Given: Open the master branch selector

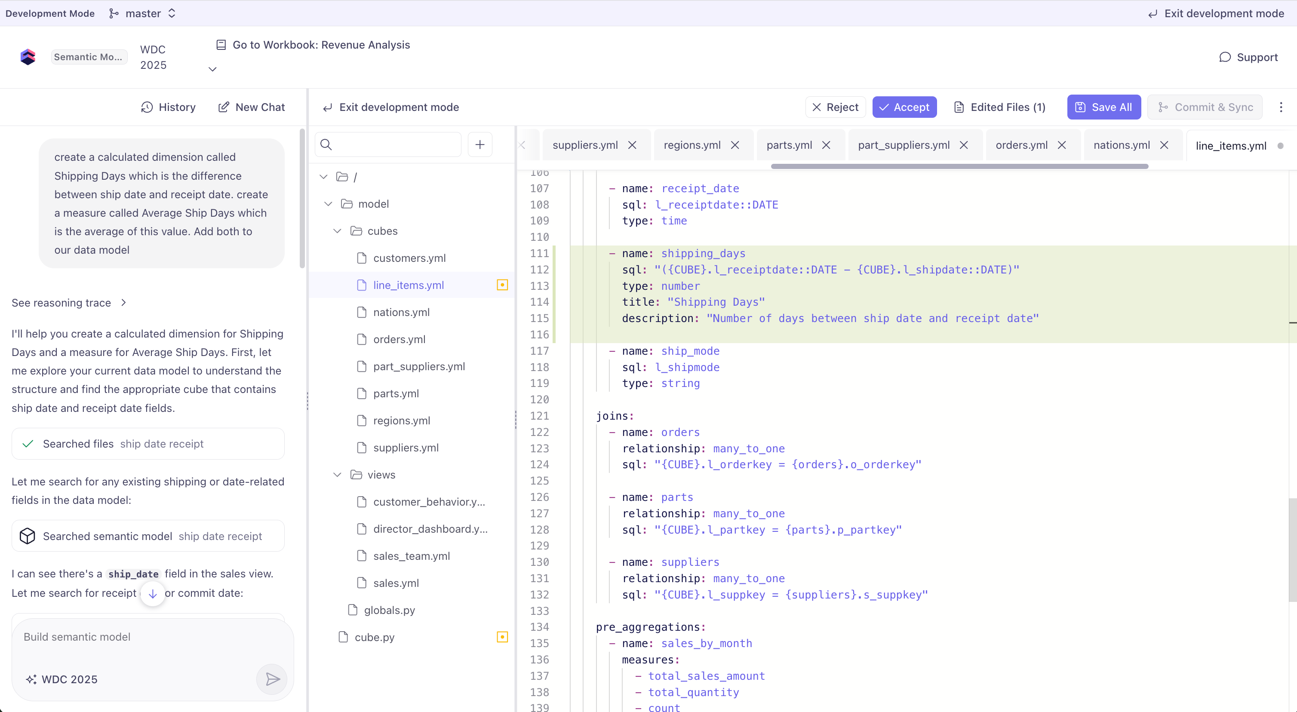Looking at the screenshot, I should coord(143,13).
